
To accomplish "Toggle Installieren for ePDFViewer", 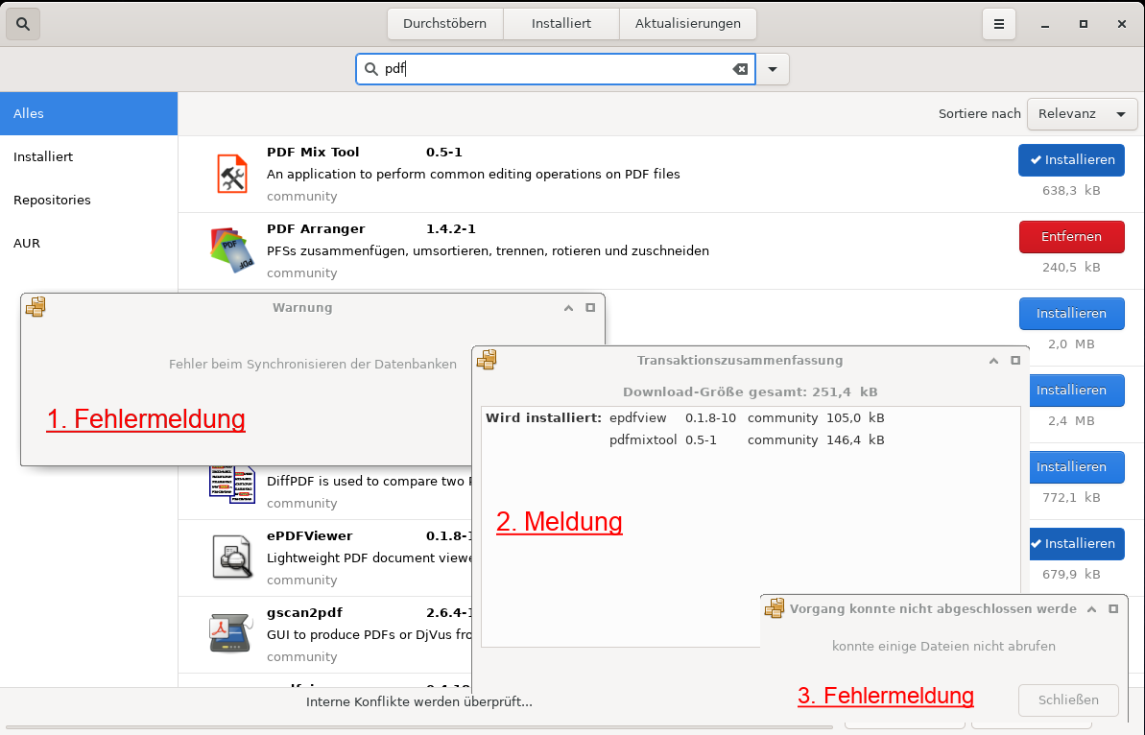I will point(1076,544).
